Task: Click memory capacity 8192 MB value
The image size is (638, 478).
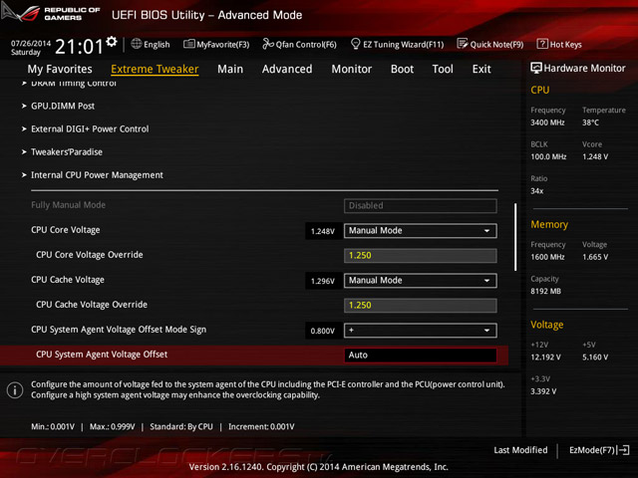Action: tap(545, 291)
